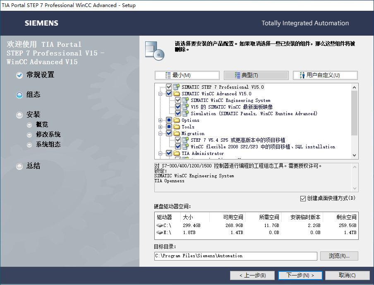This screenshot has width=374, height=285.
Task: Click the 驱动器 column header
Action: pyautogui.click(x=168, y=217)
